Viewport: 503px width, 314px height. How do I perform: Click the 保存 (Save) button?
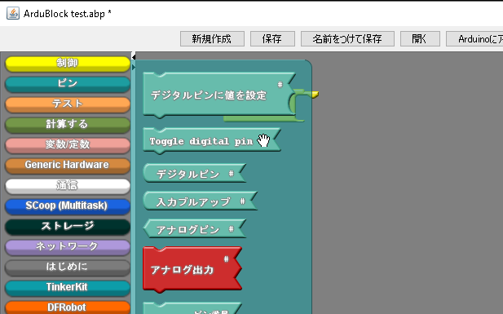[x=272, y=39]
